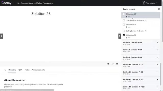The height and width of the screenshot is (91, 163).
Task: Open the settings gear below the lecture
Action: pos(108,64)
